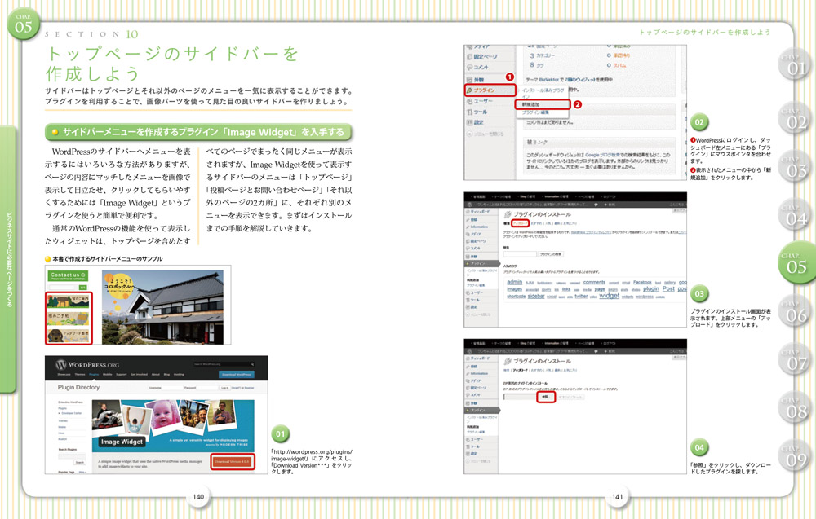Screen dimensions: 816x519
Task: Click the 設定 settings icon in top dashboard sidebar
Action: point(469,122)
